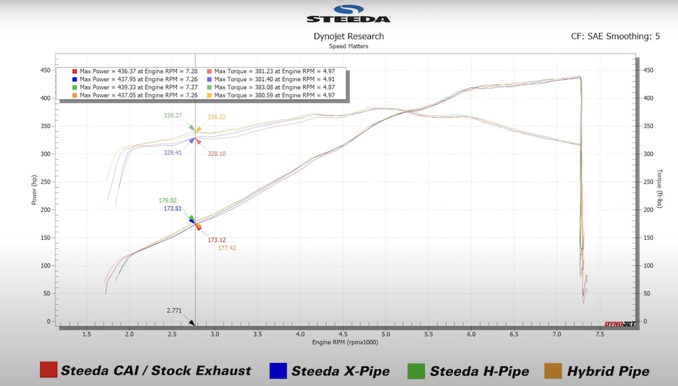The height and width of the screenshot is (386, 678).
Task: Click orange Hybrid Pipe legend swatch
Action: [x=553, y=370]
